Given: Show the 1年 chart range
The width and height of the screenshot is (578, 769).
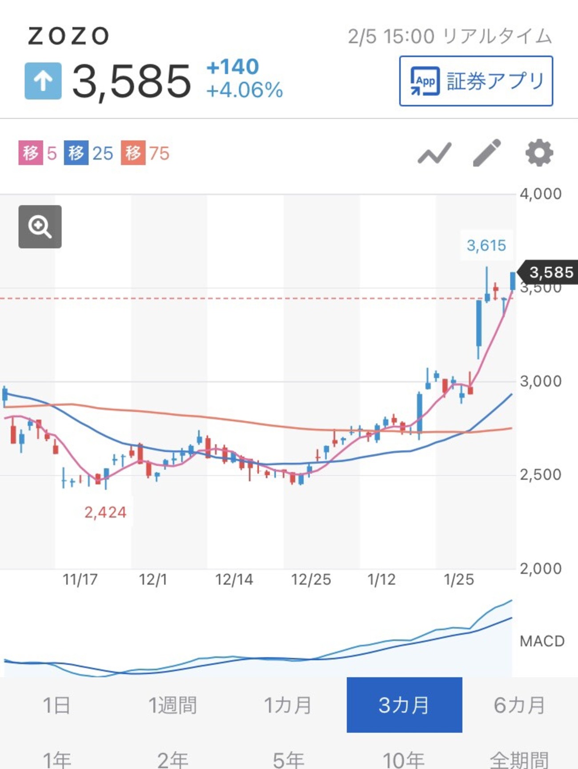Looking at the screenshot, I should click(x=56, y=759).
